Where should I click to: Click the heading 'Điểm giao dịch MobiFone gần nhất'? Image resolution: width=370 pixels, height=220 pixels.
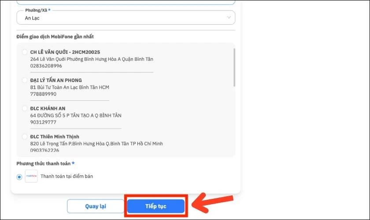tap(55, 37)
